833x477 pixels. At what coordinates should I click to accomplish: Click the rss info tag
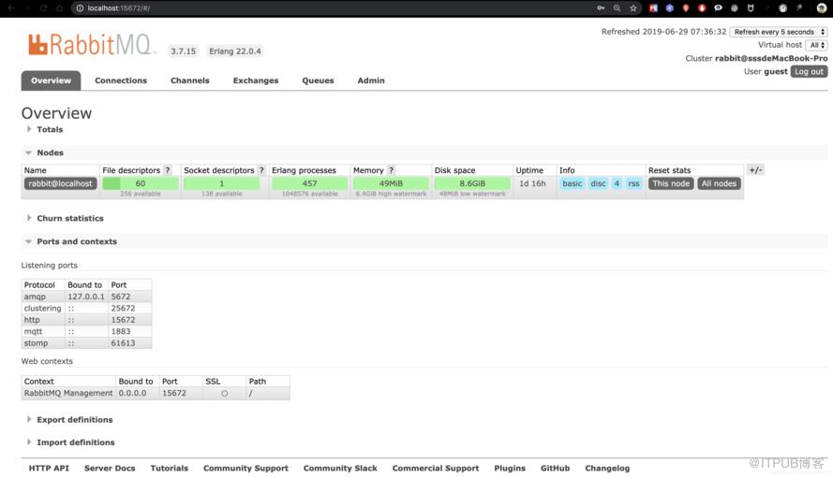pos(633,183)
